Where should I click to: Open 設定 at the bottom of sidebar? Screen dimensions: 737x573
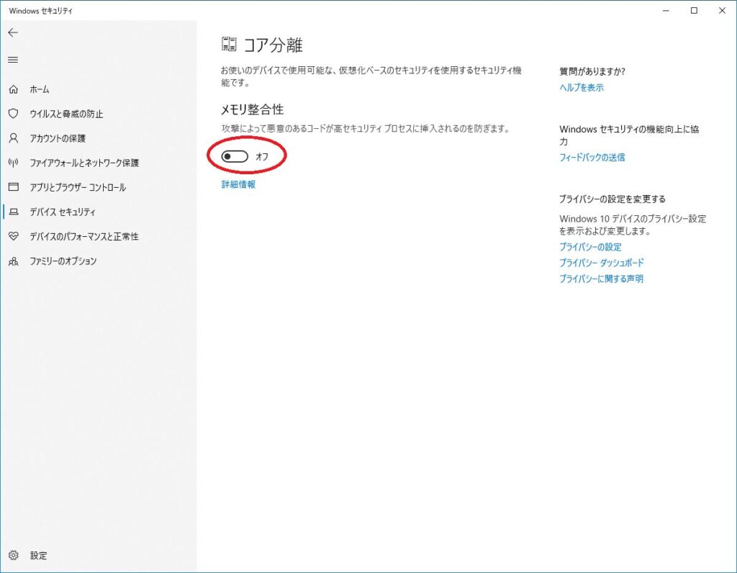point(39,556)
